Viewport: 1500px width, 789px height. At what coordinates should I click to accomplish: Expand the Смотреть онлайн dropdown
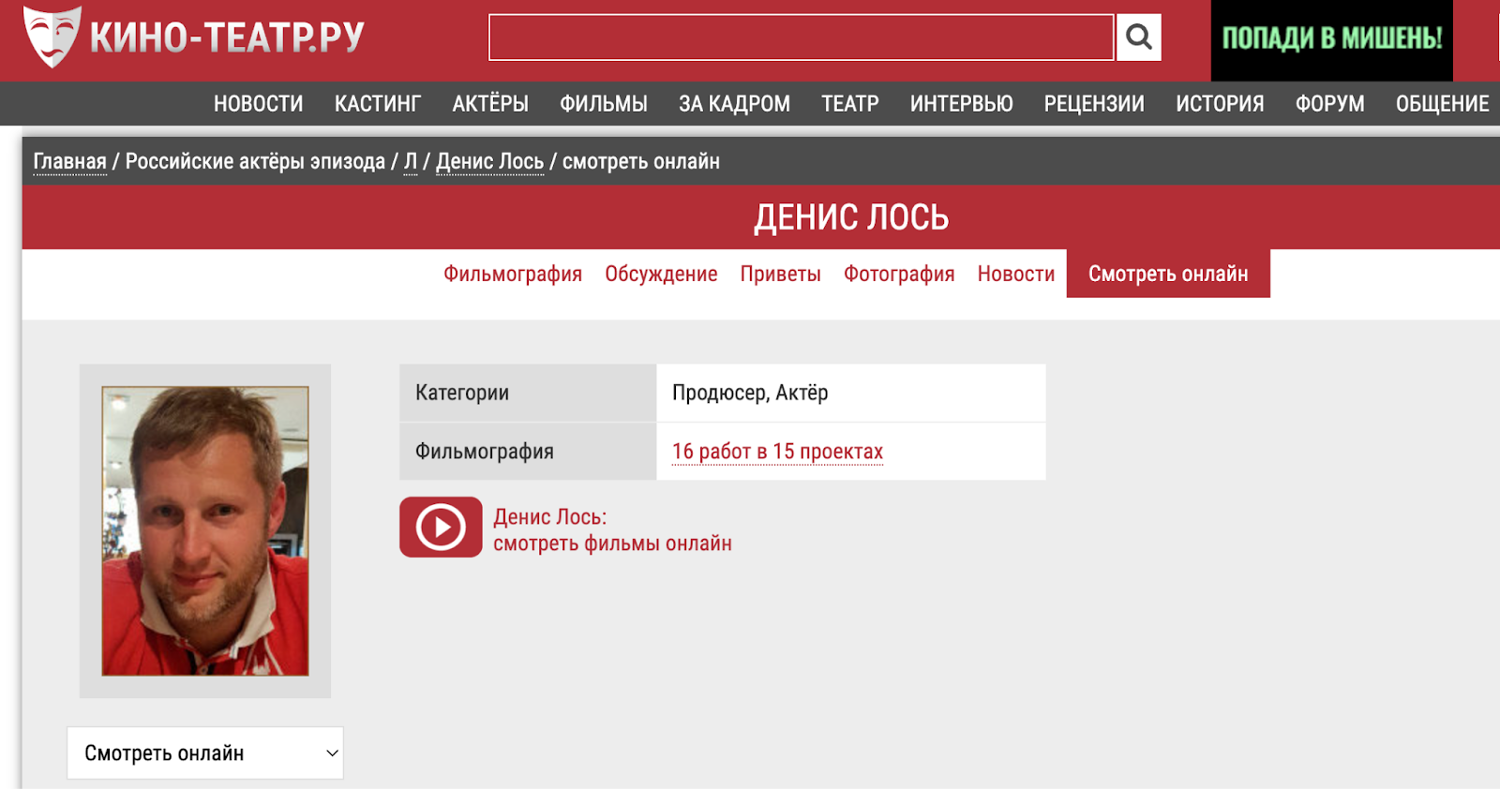pos(205,753)
